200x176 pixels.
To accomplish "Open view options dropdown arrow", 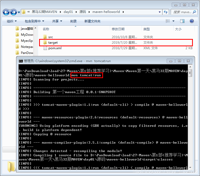I will click(x=174, y=21).
